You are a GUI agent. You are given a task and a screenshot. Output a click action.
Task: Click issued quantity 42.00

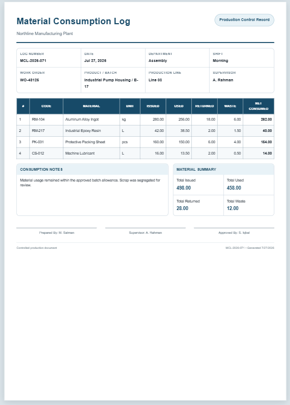pos(159,131)
